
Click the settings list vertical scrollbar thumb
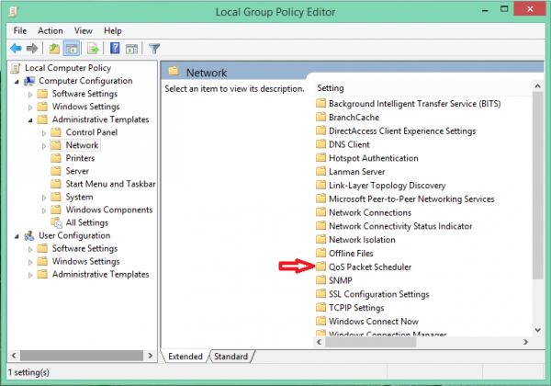tap(537, 186)
